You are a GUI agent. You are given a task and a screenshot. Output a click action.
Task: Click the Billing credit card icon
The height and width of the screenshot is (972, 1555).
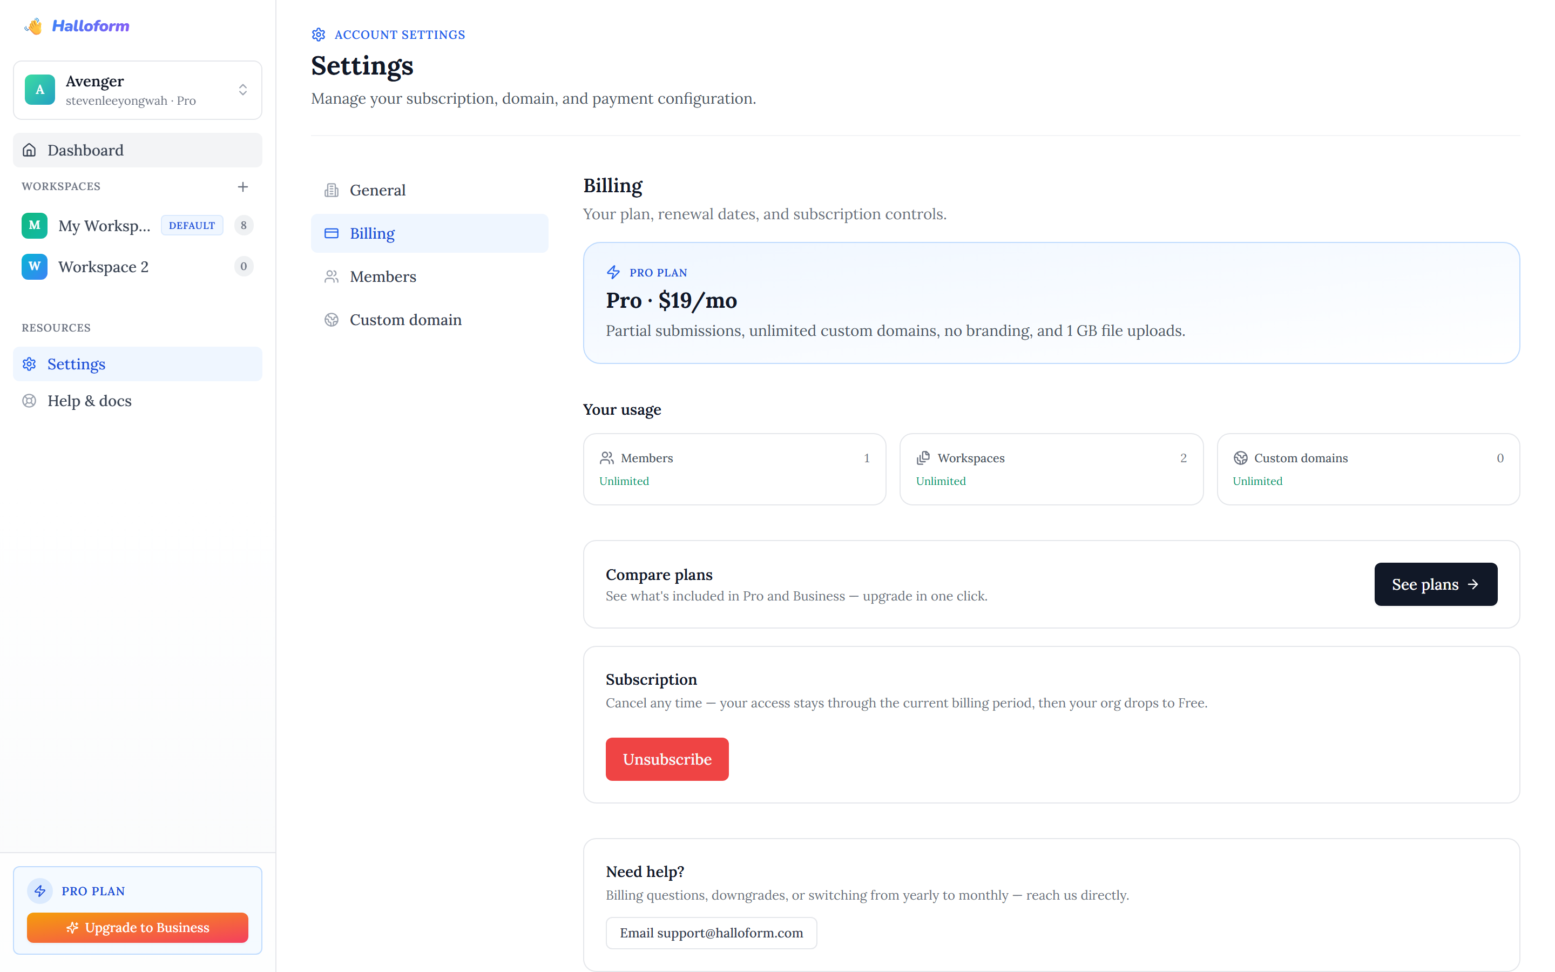coord(332,233)
